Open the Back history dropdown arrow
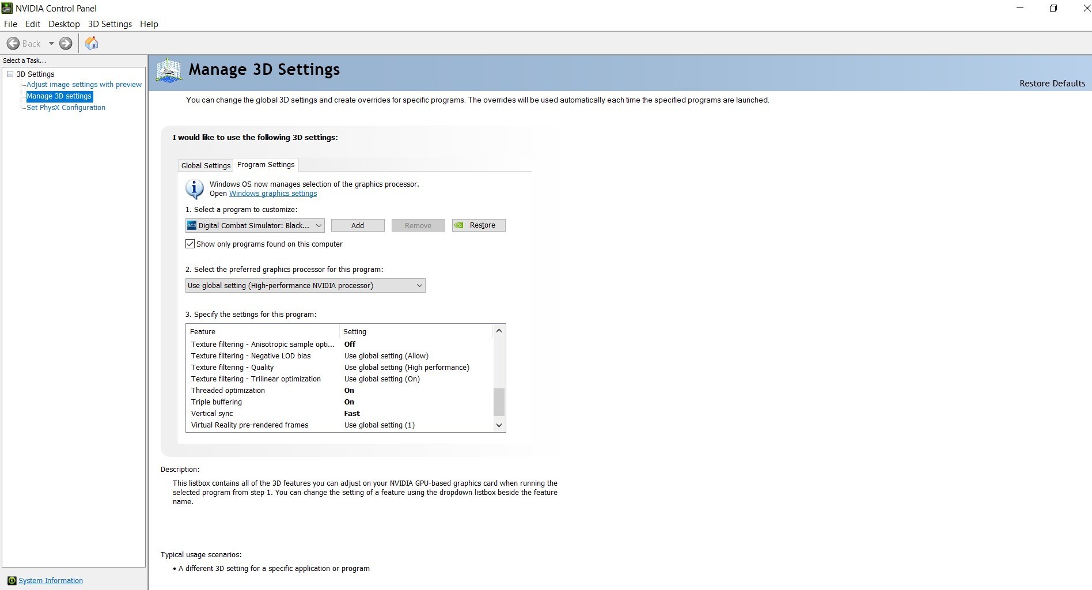The height and width of the screenshot is (590, 1092). pyautogui.click(x=51, y=43)
